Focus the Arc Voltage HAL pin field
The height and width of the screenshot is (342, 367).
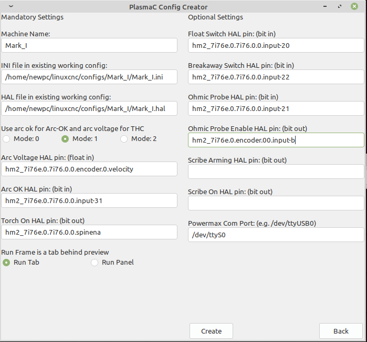[89, 169]
